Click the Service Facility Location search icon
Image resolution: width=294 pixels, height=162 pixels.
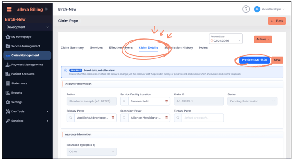124,101
